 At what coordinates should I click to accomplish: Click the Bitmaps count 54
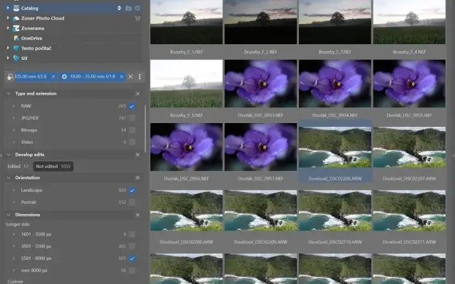tap(123, 130)
